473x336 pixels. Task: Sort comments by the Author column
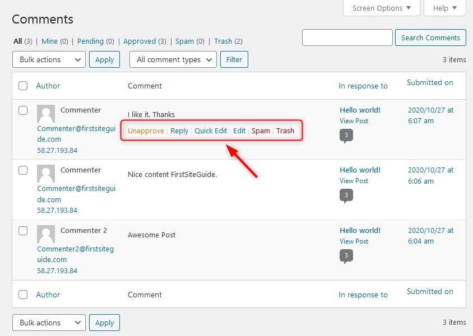click(x=48, y=86)
